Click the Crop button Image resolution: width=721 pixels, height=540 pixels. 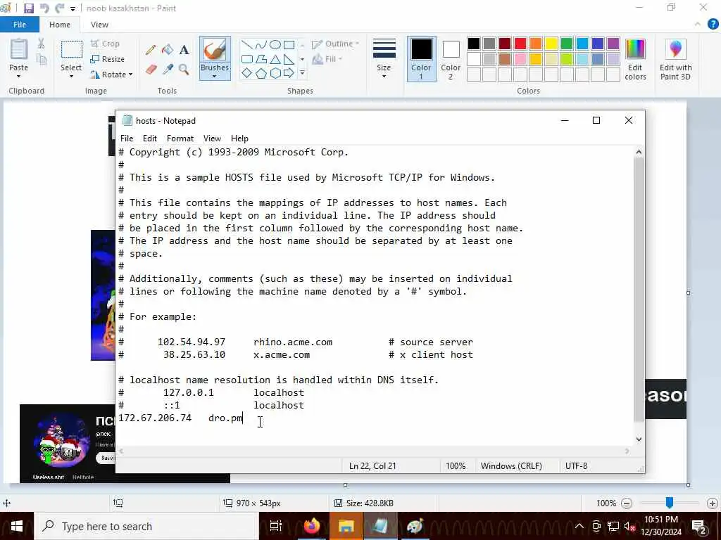click(x=106, y=44)
